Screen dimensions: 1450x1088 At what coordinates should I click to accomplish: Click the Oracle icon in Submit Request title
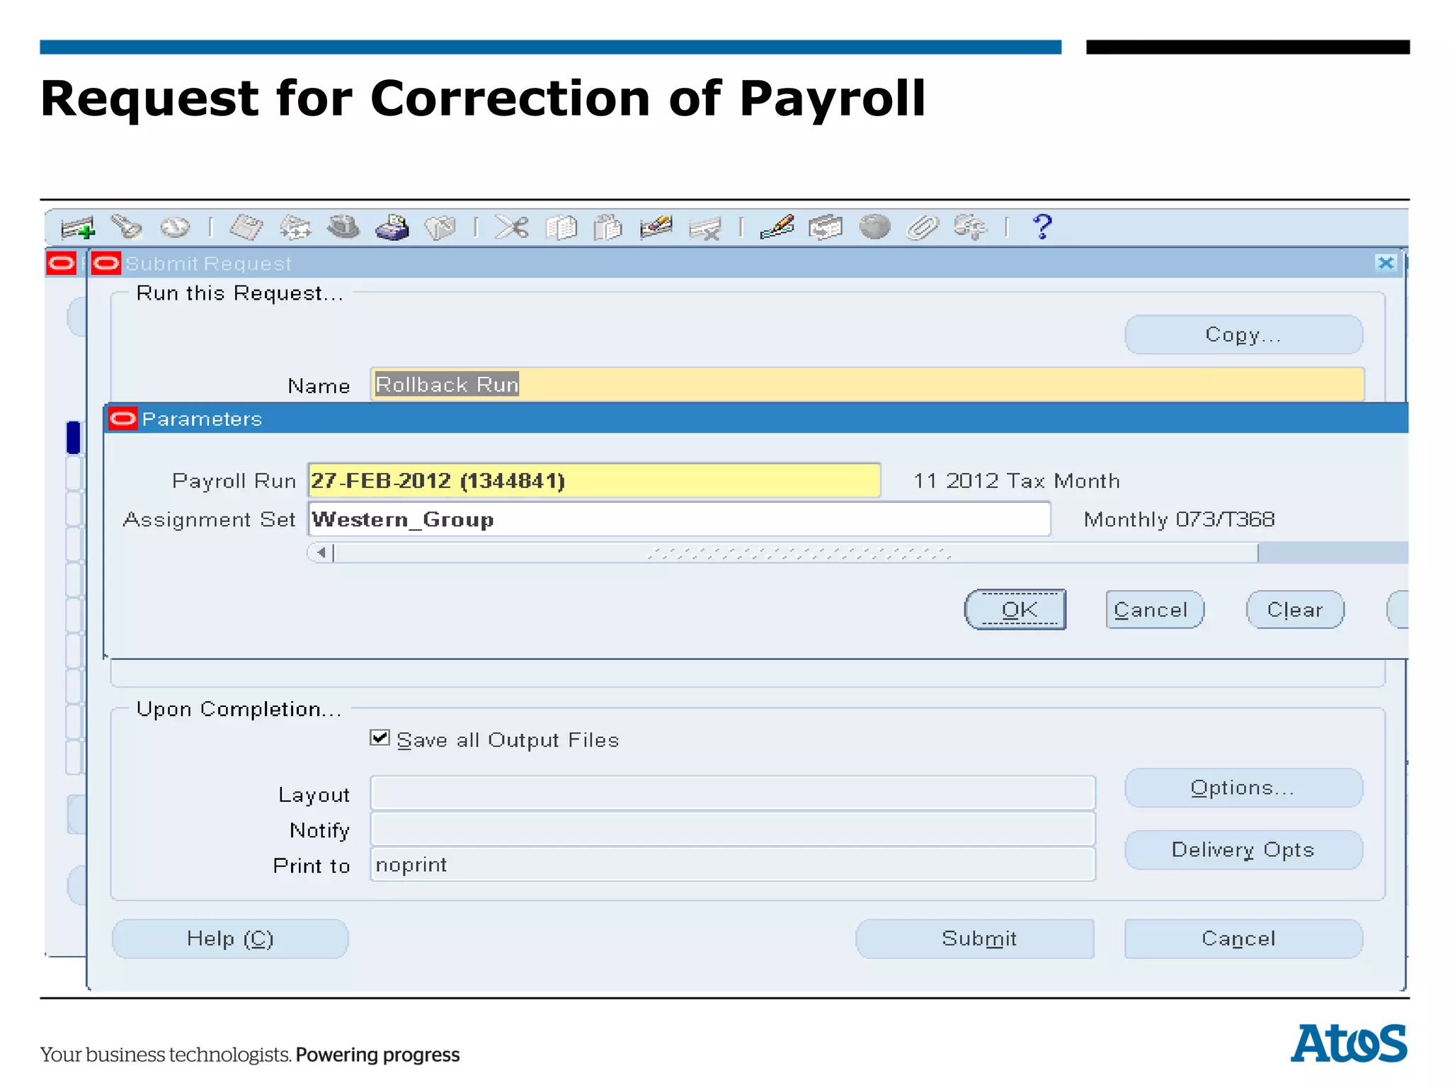coord(106,263)
